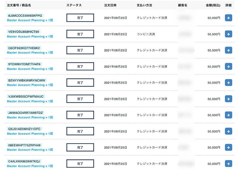Click details arrow for order Q6OF963KQ77HE6K2
The width and height of the screenshot is (235, 174).
[x=229, y=50]
